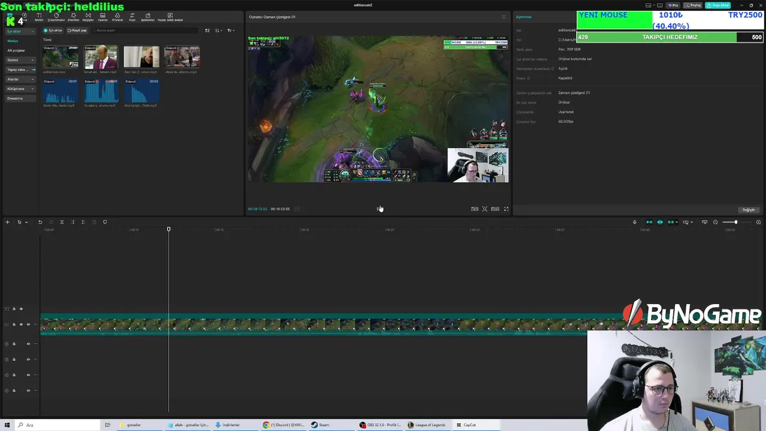
Task: Click the player focus scan icon
Action: (x=485, y=209)
